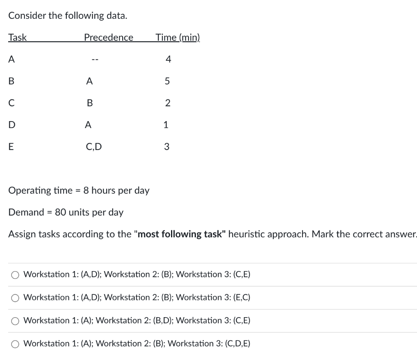417x360 pixels.
Task: Click the time value 3 for Task E
Action: (167, 147)
